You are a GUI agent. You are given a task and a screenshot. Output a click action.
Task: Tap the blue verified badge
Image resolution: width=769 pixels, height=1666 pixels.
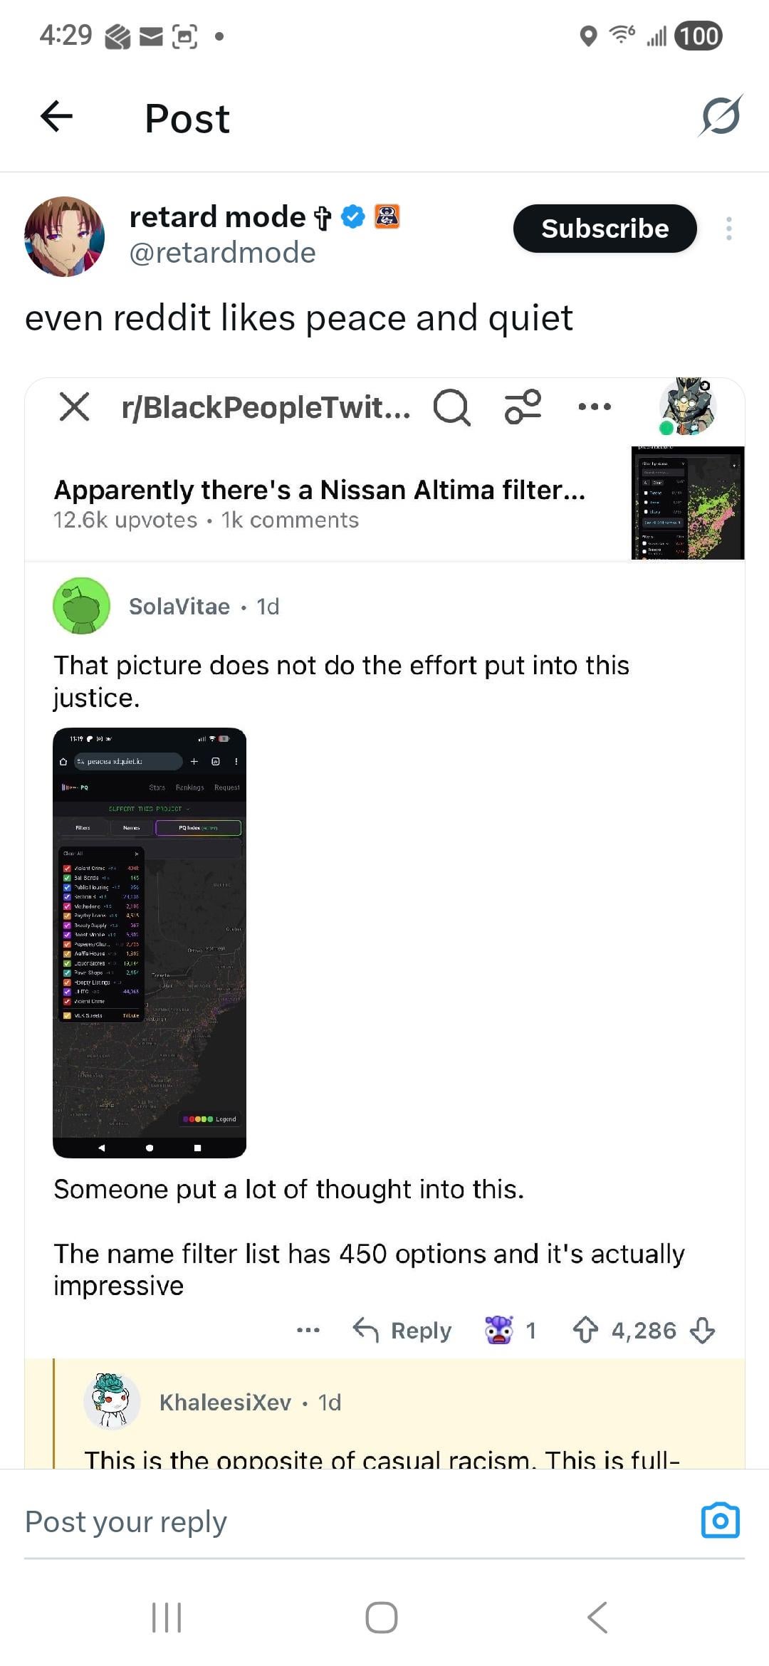(x=353, y=216)
